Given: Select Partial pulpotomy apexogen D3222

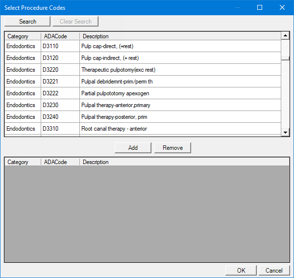Looking at the screenshot, I should 143,93.
